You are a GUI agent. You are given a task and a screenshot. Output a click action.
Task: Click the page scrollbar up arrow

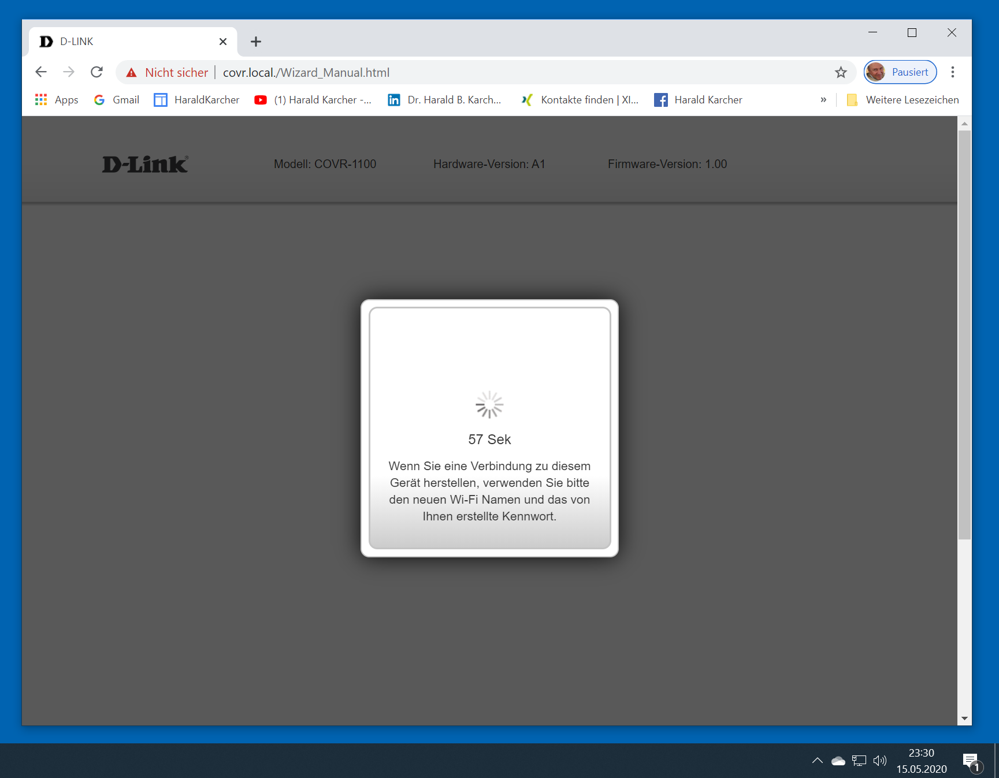[964, 124]
